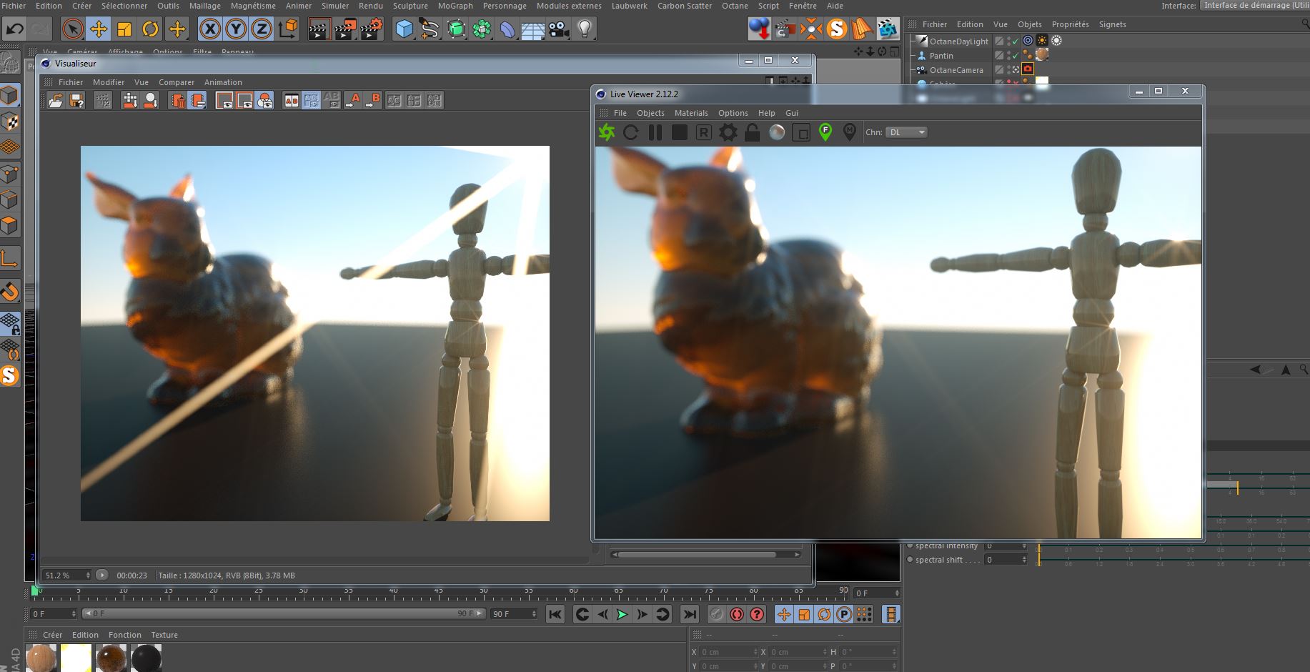Select OctaneDayLight in the object manager
Image resolution: width=1310 pixels, height=672 pixels.
click(x=958, y=41)
